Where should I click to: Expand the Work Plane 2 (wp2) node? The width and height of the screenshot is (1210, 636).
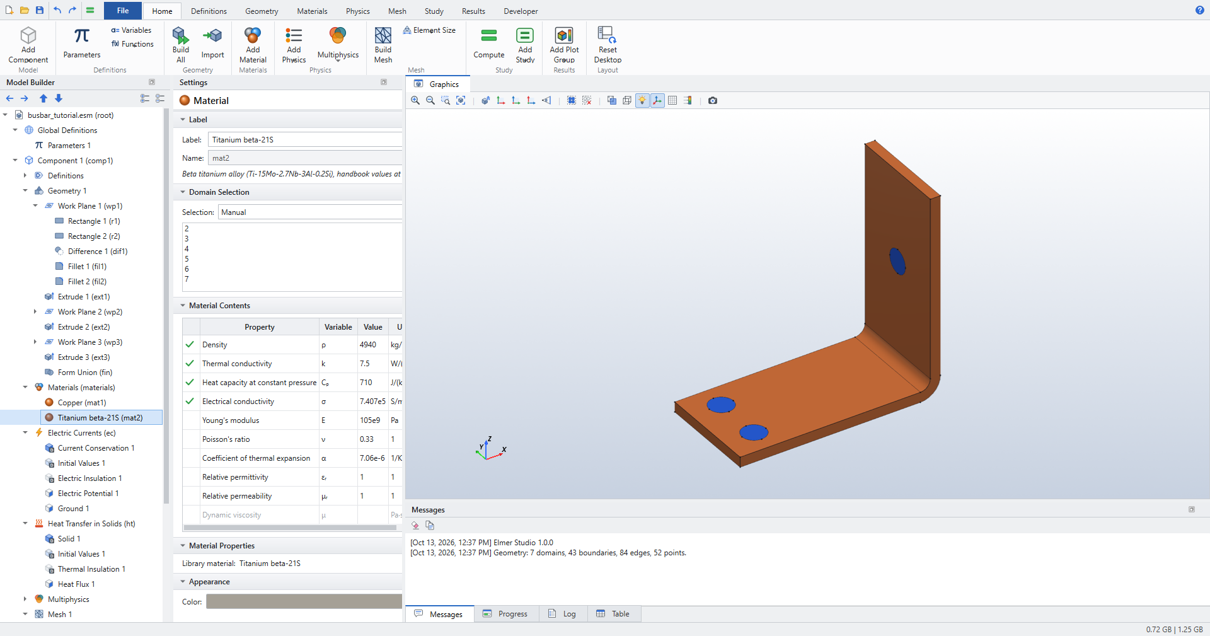[x=35, y=311]
